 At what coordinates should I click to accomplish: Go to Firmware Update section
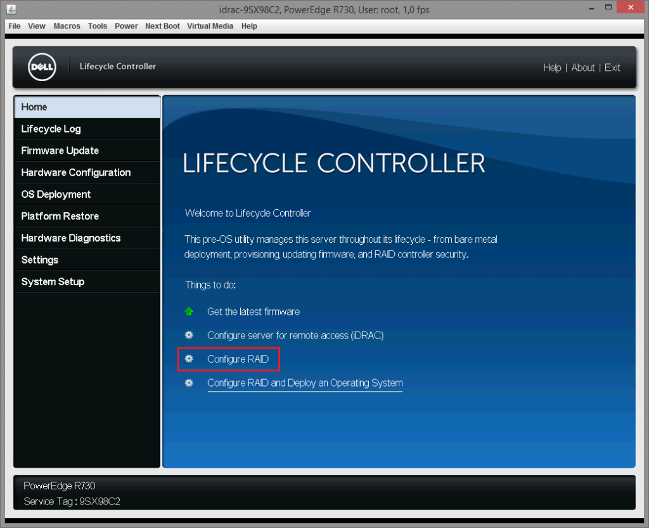[x=60, y=151]
